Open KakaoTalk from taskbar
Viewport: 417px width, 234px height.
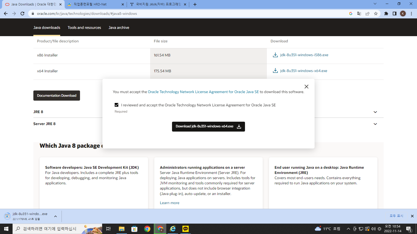pos(186,229)
